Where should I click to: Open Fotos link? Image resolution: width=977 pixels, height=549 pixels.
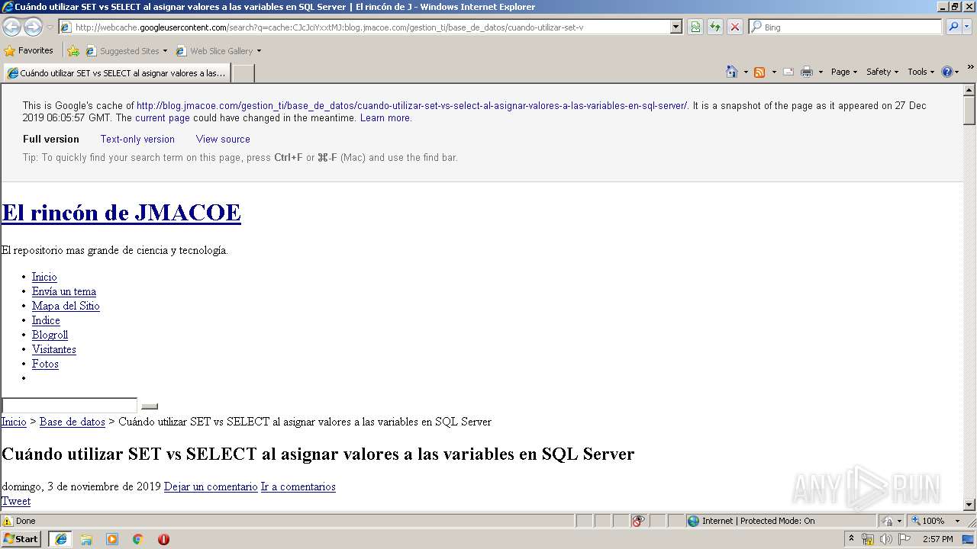(x=45, y=364)
